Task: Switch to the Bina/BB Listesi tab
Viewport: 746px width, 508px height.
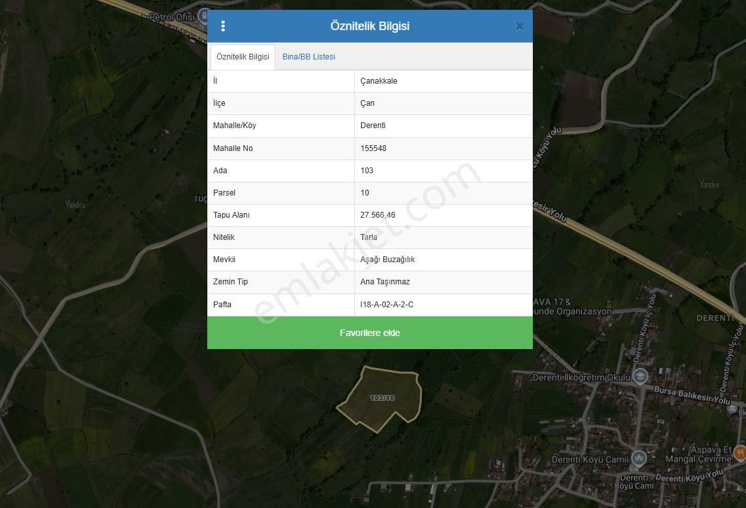Action: tap(309, 57)
